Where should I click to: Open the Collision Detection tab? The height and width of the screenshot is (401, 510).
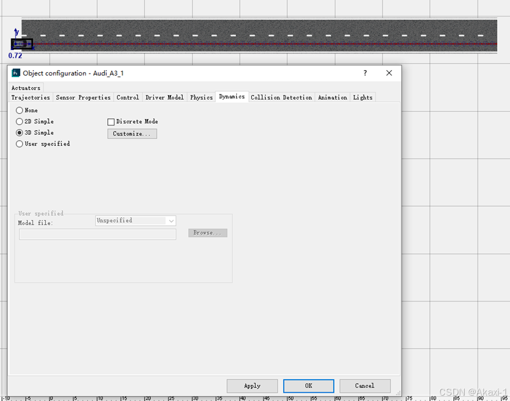[x=281, y=97]
